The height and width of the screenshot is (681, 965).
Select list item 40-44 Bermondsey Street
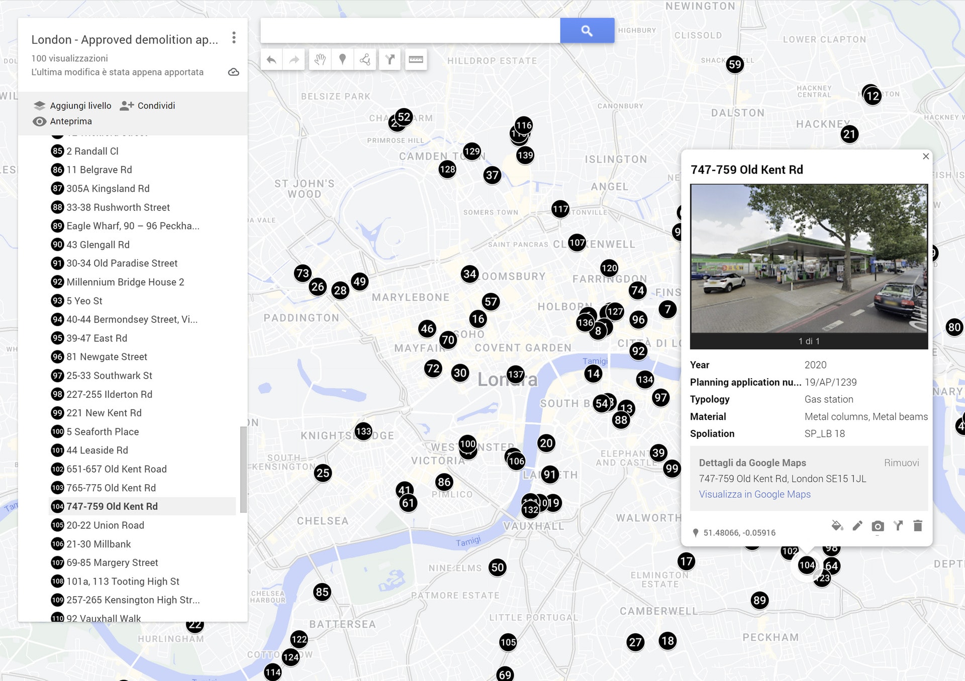[142, 319]
